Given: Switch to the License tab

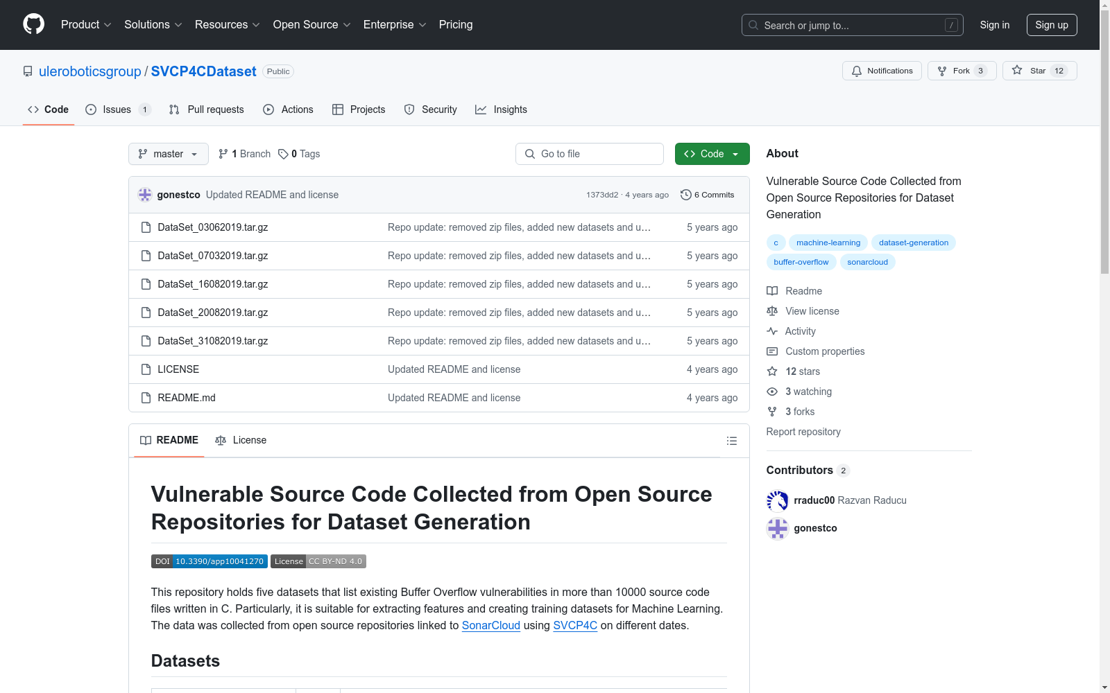Looking at the screenshot, I should tap(241, 441).
